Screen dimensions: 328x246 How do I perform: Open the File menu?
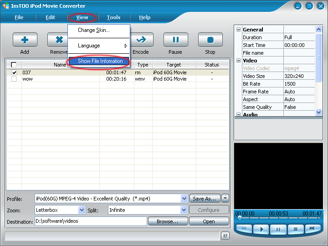point(19,17)
